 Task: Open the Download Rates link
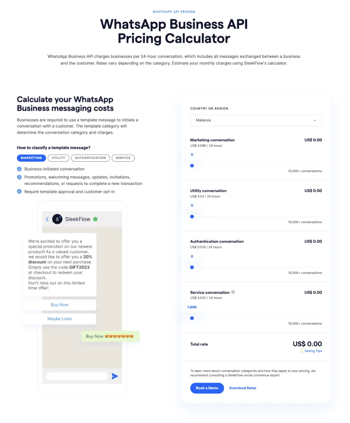pyautogui.click(x=243, y=388)
